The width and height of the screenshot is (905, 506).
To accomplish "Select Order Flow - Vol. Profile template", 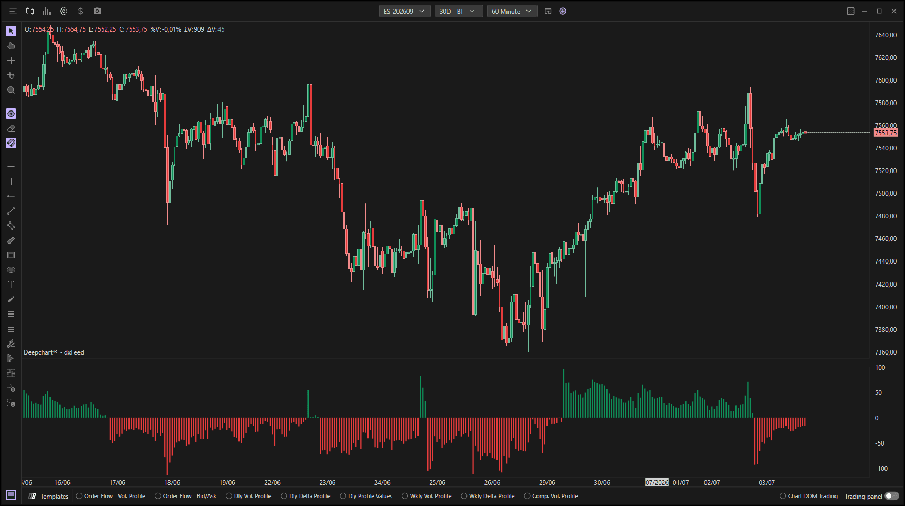I will pyautogui.click(x=111, y=496).
